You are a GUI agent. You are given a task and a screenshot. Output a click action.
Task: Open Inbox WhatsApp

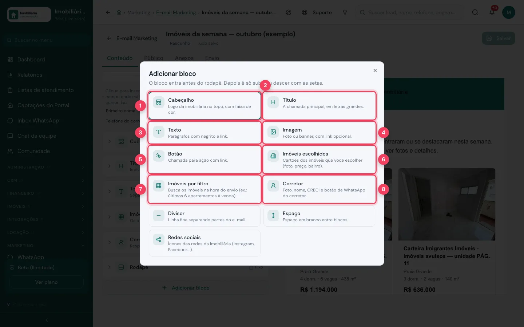click(x=46, y=121)
